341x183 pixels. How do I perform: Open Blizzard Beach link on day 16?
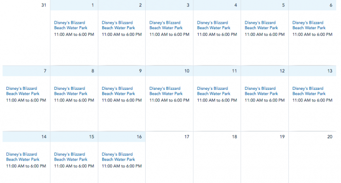(118, 157)
